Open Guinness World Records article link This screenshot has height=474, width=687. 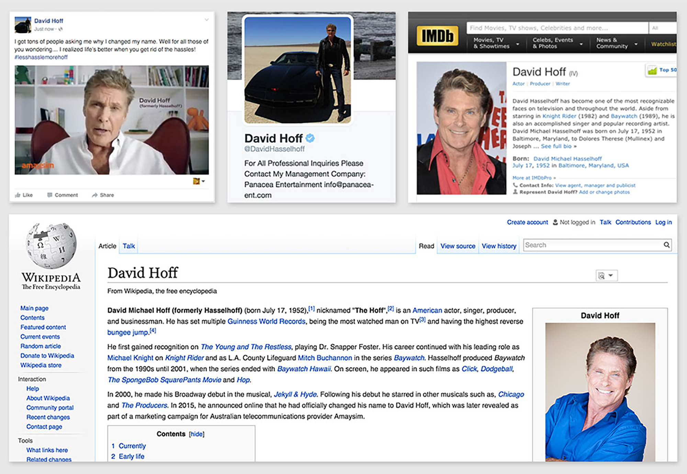pyautogui.click(x=266, y=321)
